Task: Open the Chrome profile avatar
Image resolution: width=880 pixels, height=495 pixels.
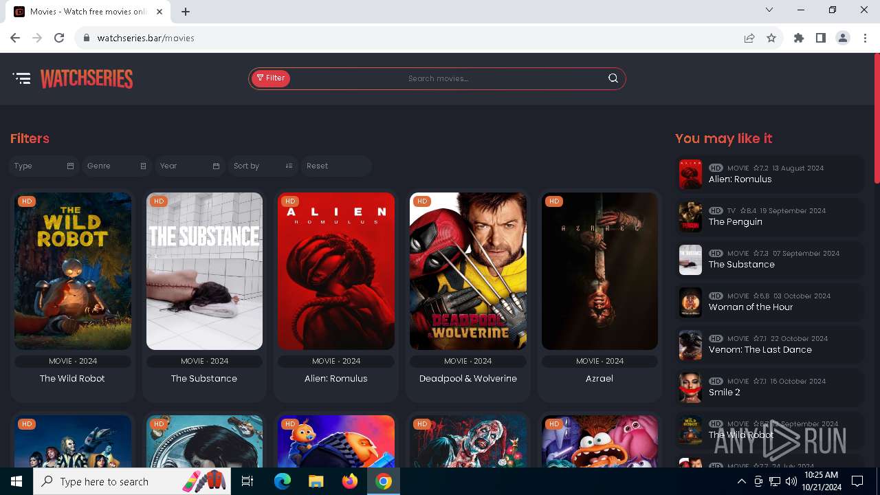Action: (x=843, y=38)
